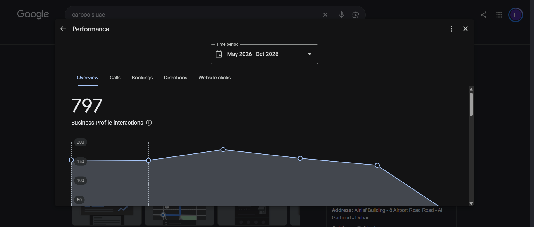The height and width of the screenshot is (227, 534).
Task: View the Website clicks tab
Action: (214, 78)
